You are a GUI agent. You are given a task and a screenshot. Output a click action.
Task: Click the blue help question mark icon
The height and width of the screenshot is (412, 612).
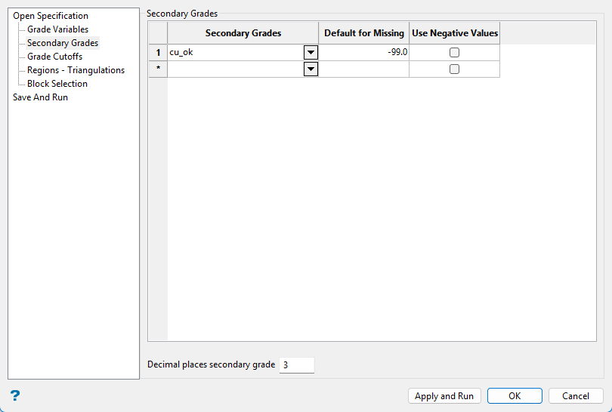pyautogui.click(x=14, y=395)
